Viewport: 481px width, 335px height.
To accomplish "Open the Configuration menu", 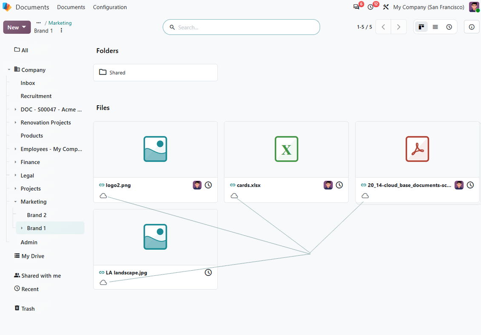I will [x=110, y=7].
